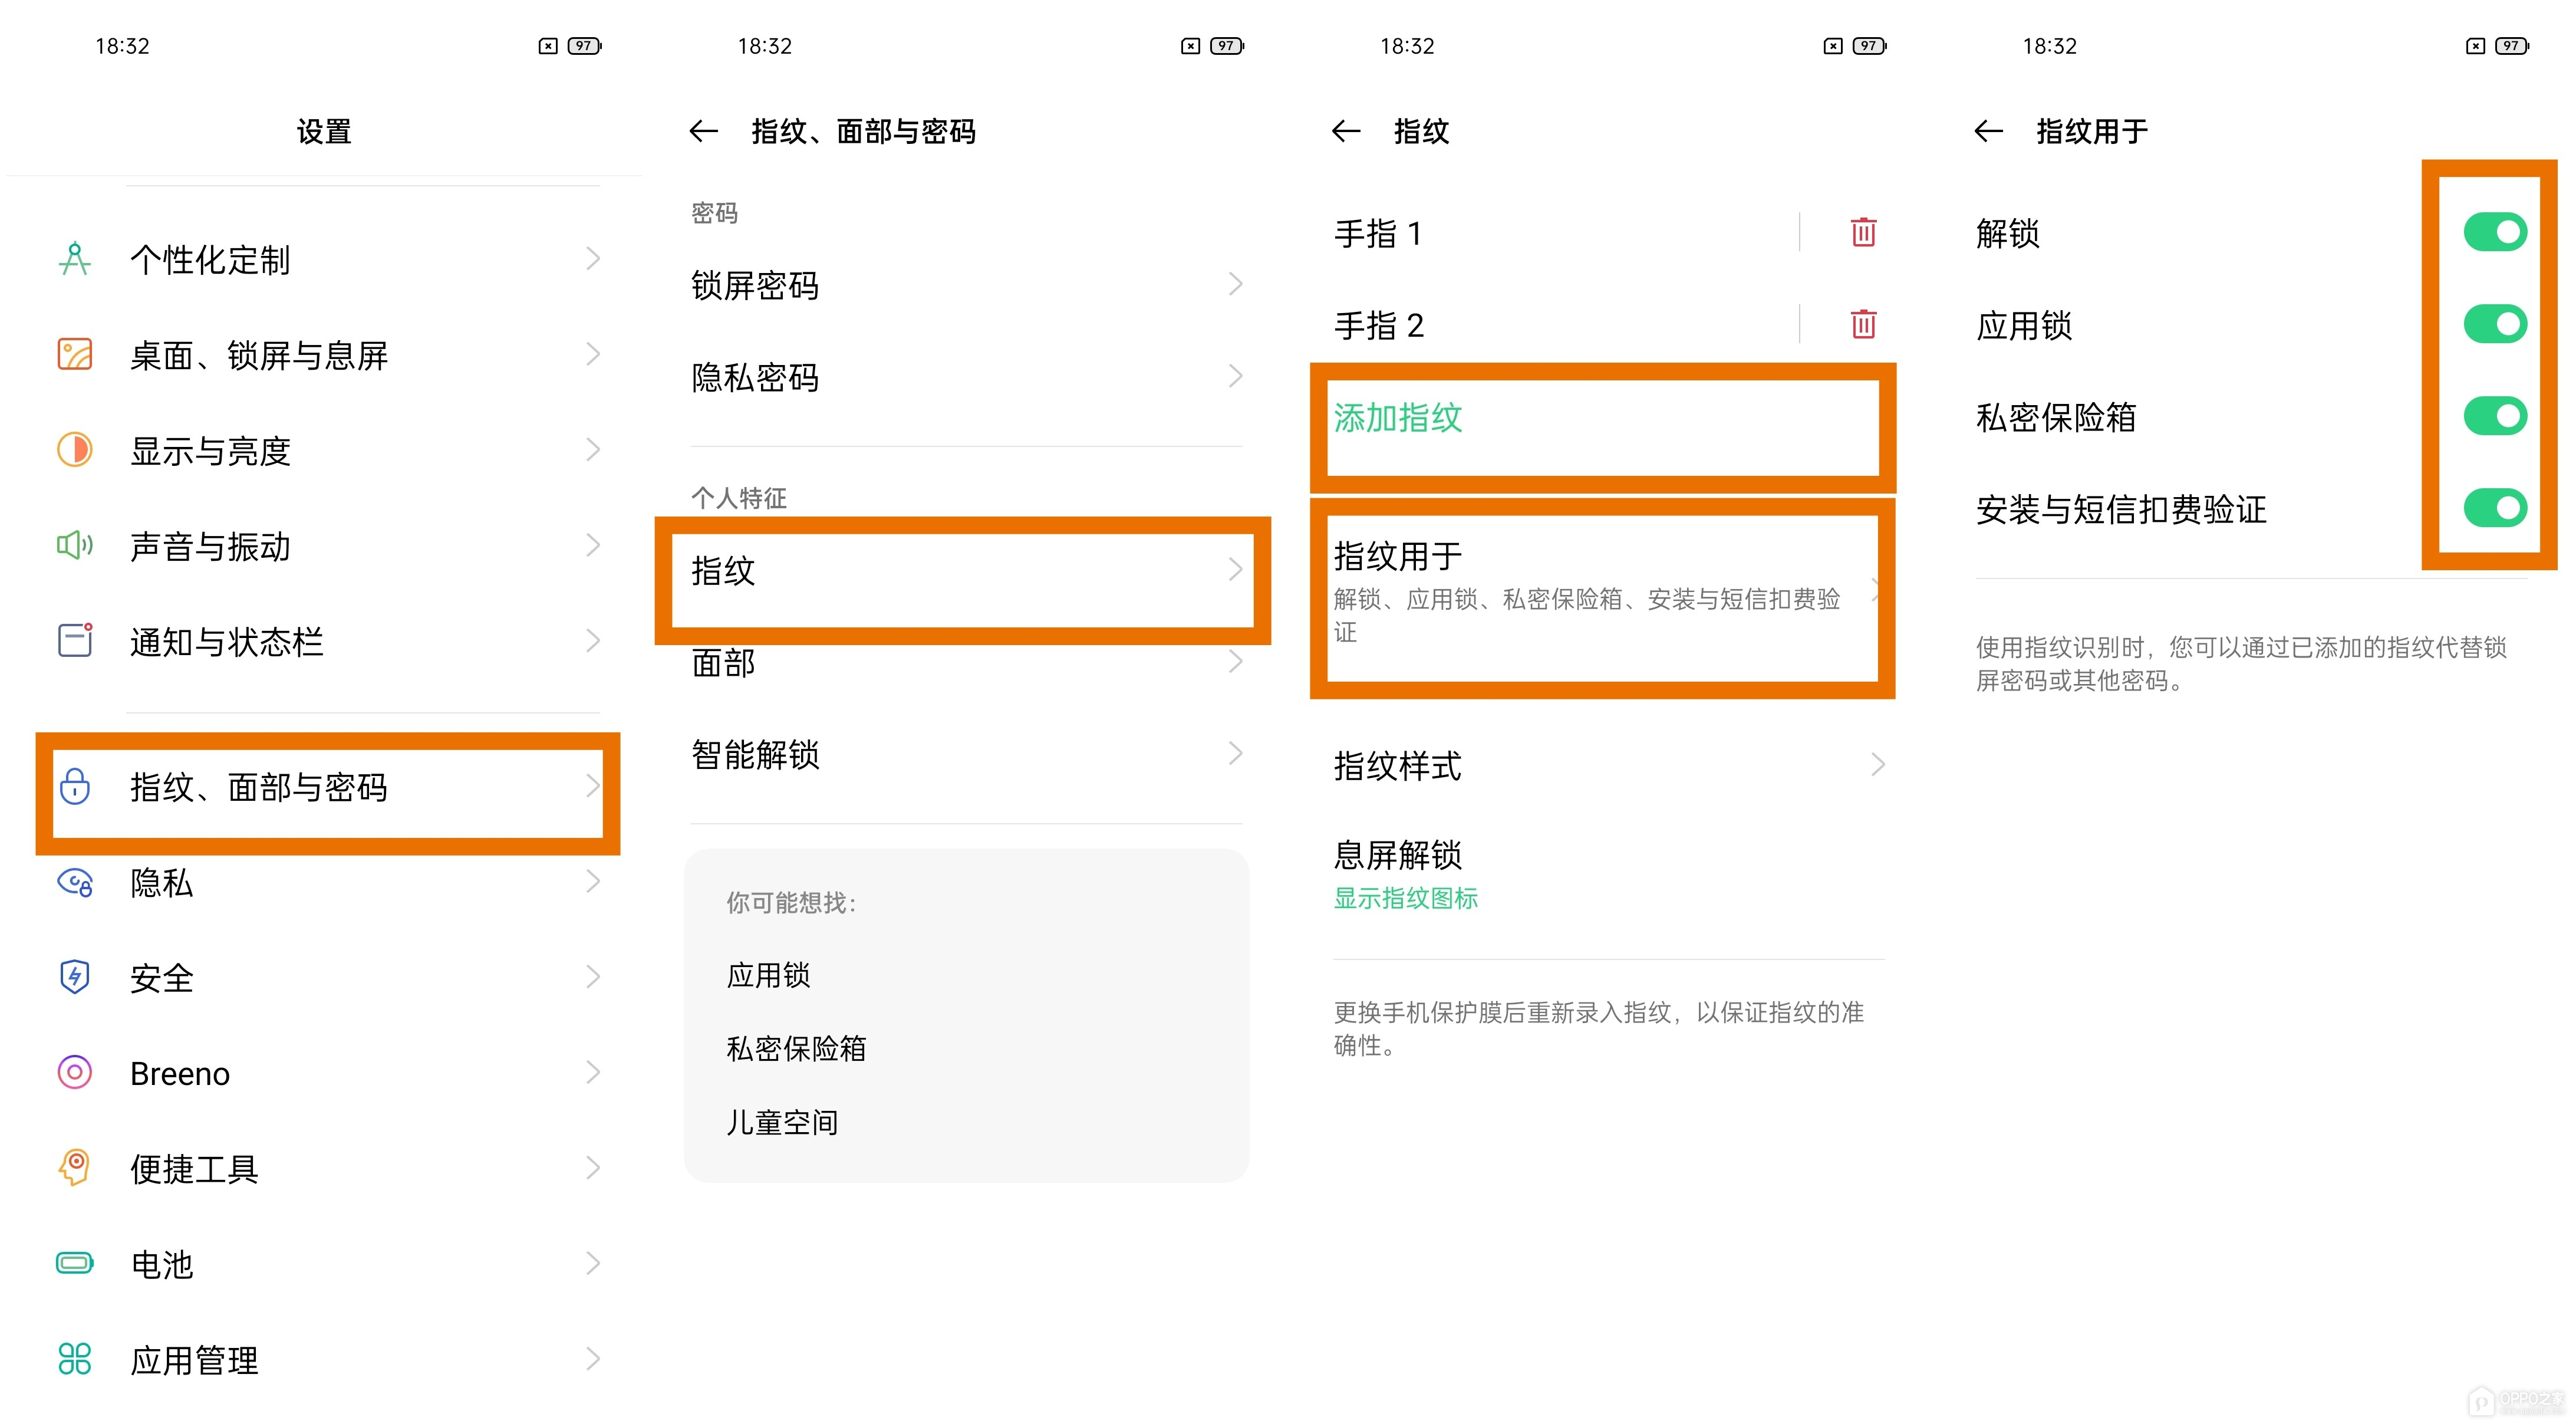Open the personalization compass icon
This screenshot has height=1427, width=2576.
pos(74,259)
